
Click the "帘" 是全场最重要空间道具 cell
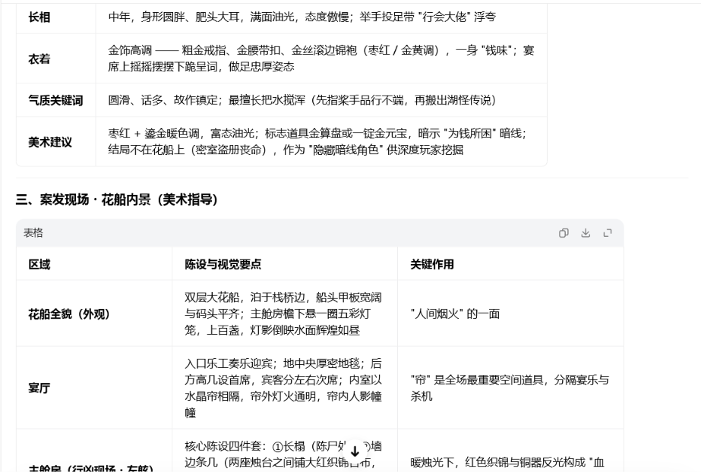click(510, 388)
